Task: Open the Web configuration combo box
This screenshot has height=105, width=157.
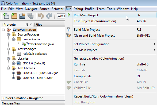Action: (61, 16)
